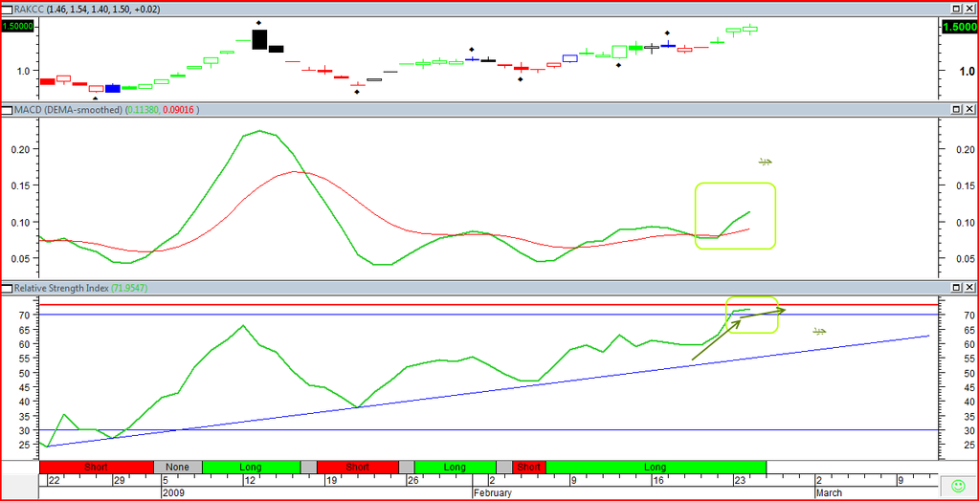Close the Relative Strength Index pane
The width and height of the screenshot is (979, 501).
pos(969,288)
